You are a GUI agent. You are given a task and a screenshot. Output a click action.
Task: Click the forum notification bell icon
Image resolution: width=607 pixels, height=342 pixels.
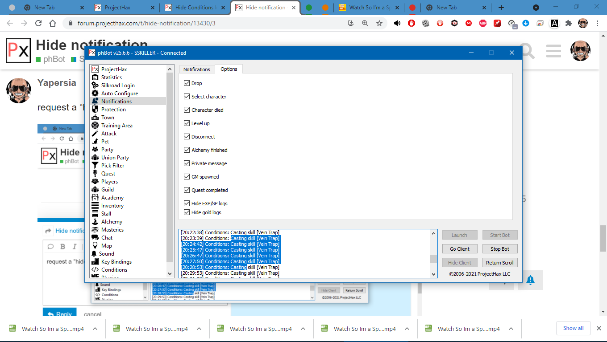530,280
